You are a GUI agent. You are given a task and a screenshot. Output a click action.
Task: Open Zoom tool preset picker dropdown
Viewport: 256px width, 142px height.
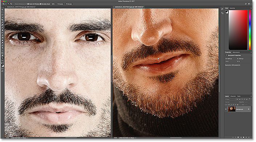[5, 4]
